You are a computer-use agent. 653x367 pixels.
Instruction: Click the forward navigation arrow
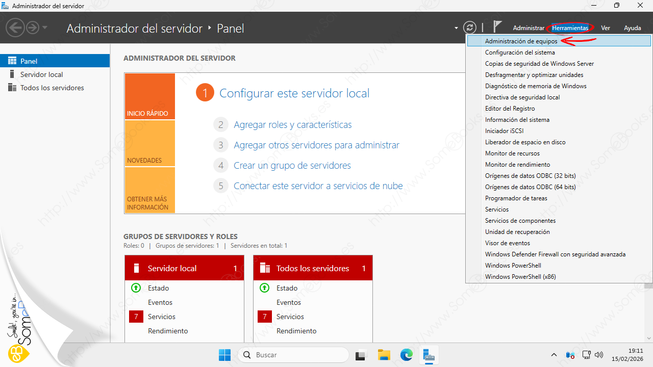[33, 28]
